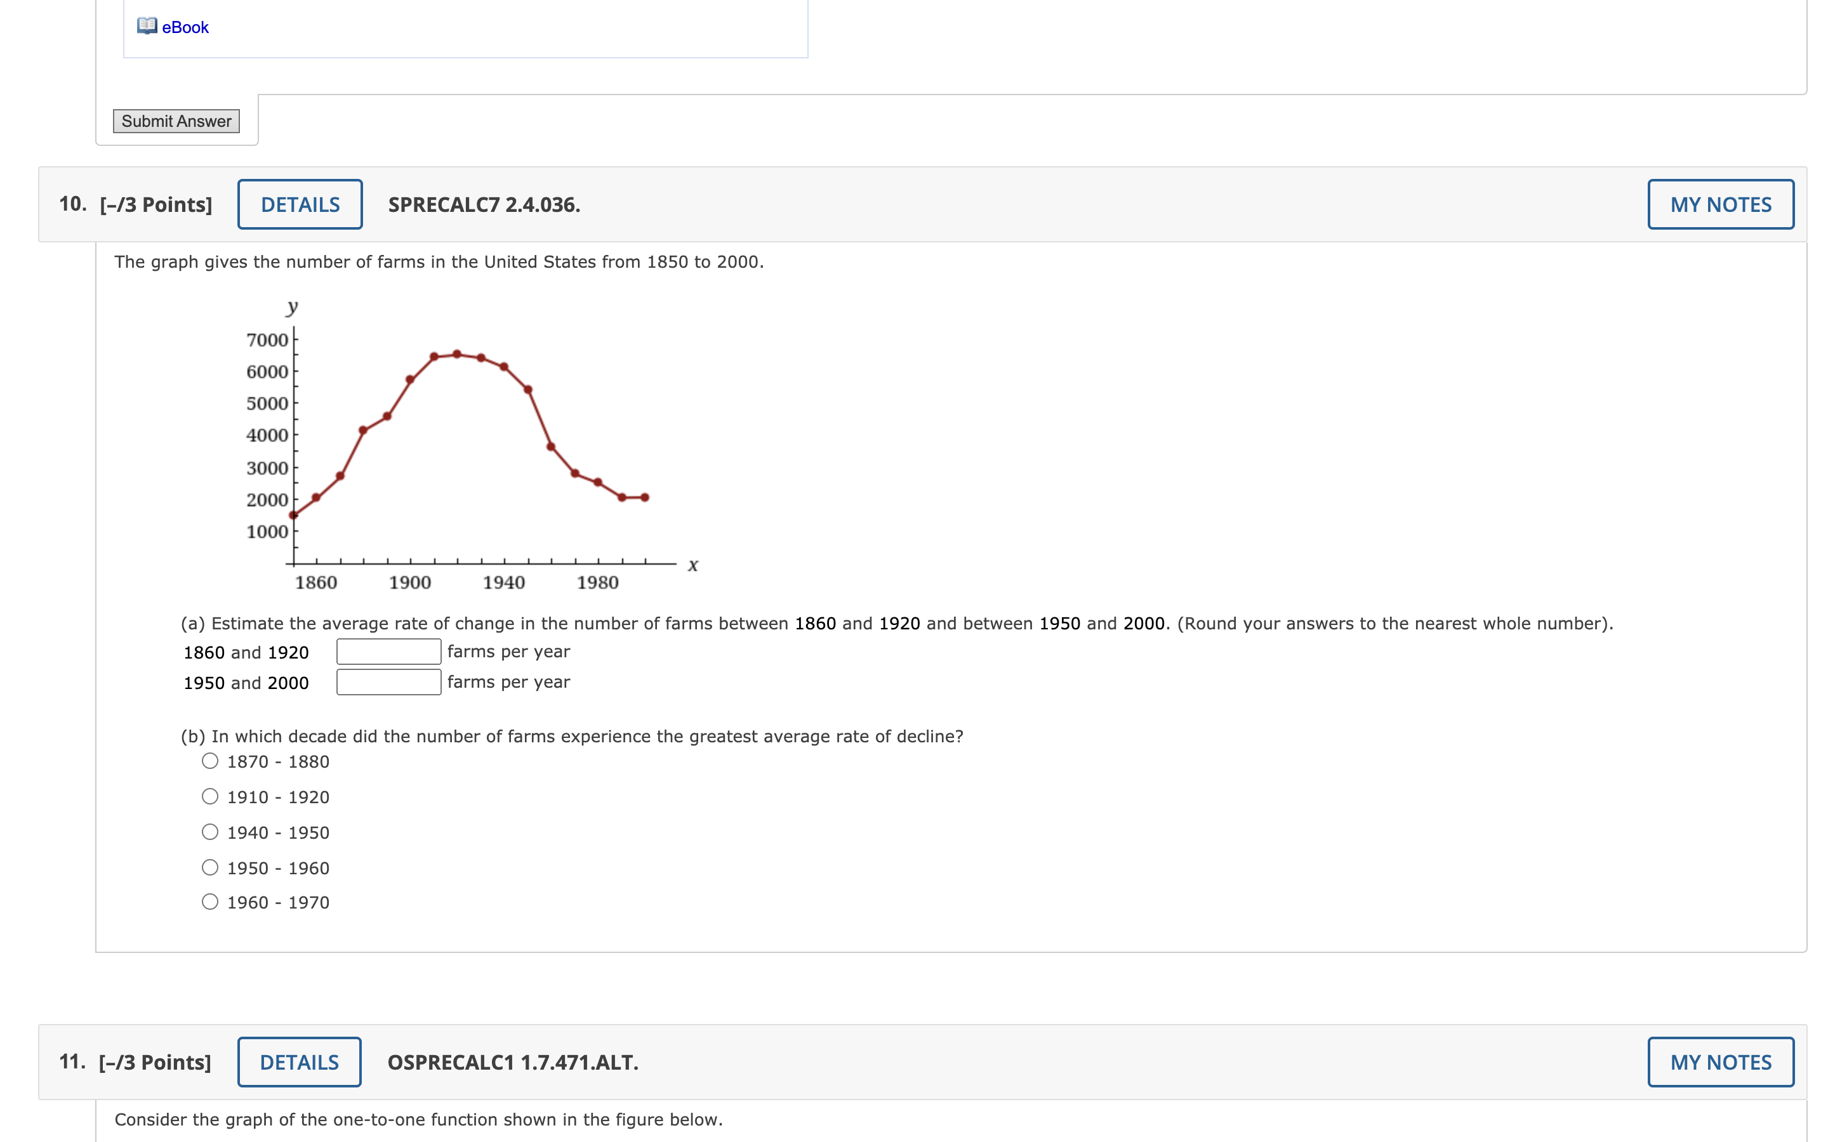Select the 1910 - 1920 decade option
This screenshot has width=1828, height=1142.
tap(210, 797)
